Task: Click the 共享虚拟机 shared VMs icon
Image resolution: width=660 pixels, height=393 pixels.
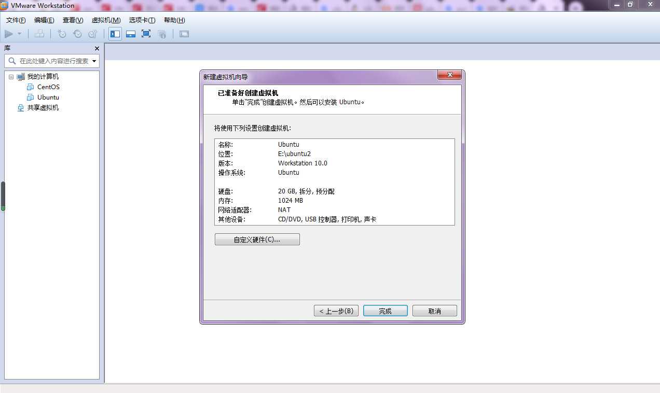Action: 21,108
